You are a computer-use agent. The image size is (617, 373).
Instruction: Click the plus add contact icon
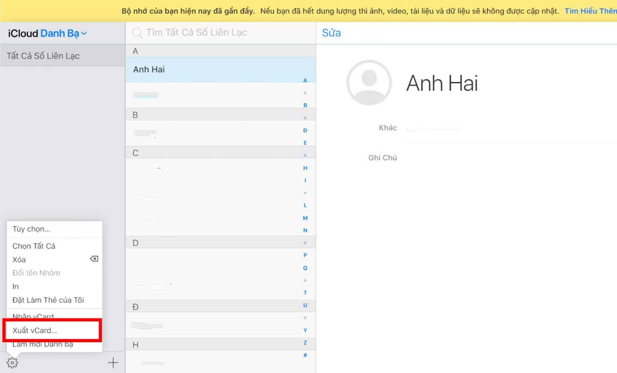[113, 363]
